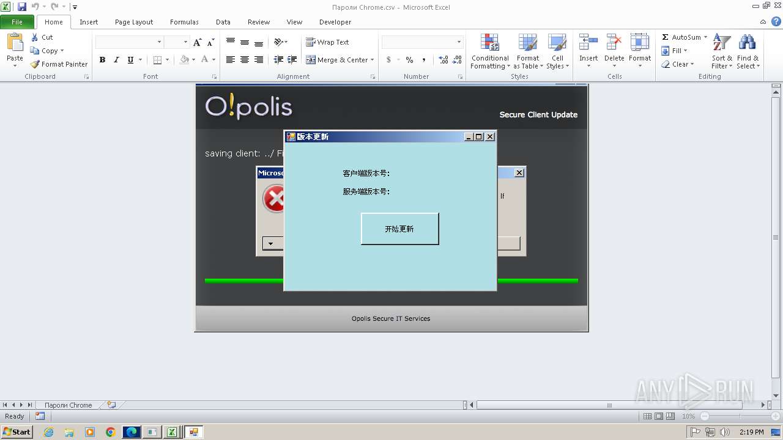The height and width of the screenshot is (440, 783).
Task: Click the Format Painter brush
Action: [35, 64]
